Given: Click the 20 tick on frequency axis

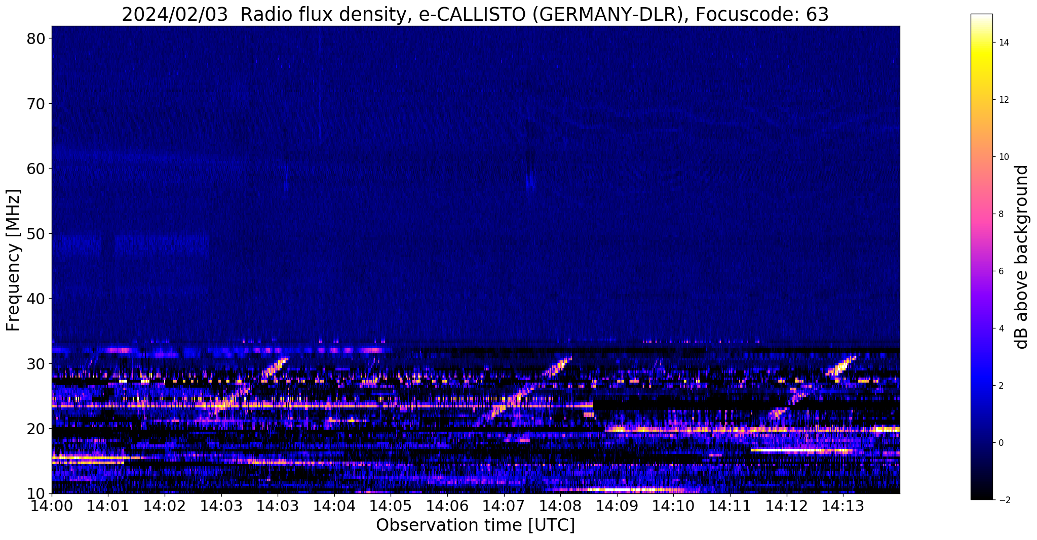Looking at the screenshot, I should click(x=36, y=429).
